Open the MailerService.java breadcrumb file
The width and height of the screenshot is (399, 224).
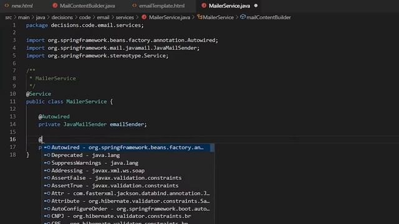tap(170, 17)
